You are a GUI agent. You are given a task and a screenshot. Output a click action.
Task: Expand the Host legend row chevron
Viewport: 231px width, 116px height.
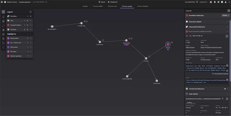(31, 21)
